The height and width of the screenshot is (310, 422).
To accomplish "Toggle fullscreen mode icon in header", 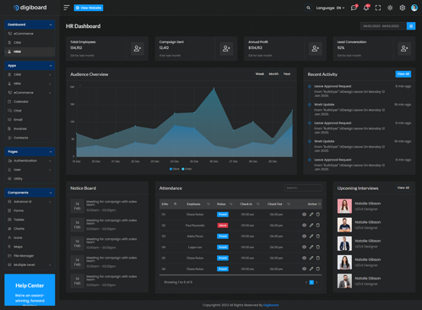I will [x=378, y=8].
